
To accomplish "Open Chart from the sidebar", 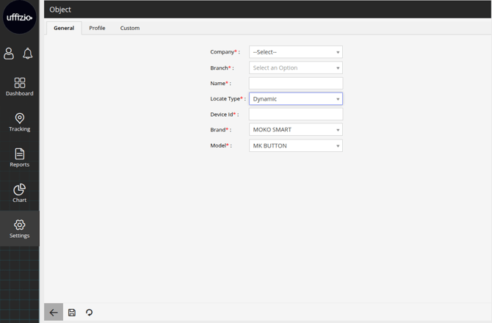I will (19, 193).
